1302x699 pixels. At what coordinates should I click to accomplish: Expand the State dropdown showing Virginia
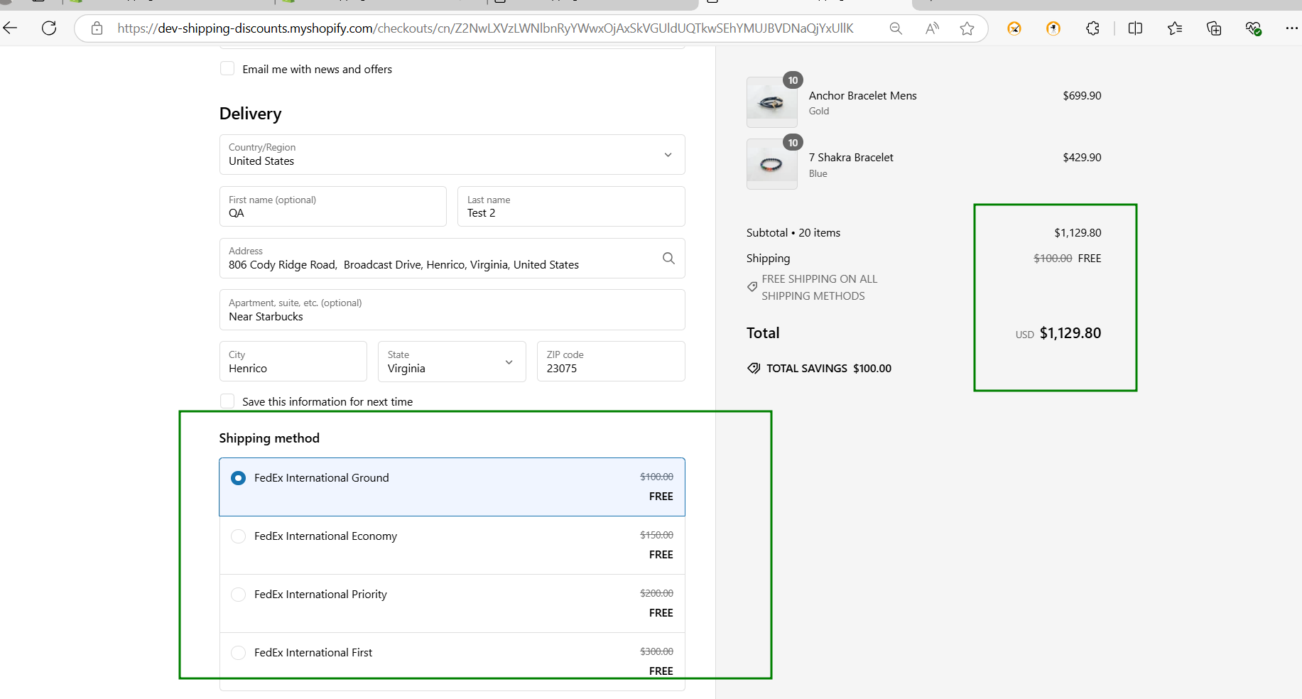452,362
